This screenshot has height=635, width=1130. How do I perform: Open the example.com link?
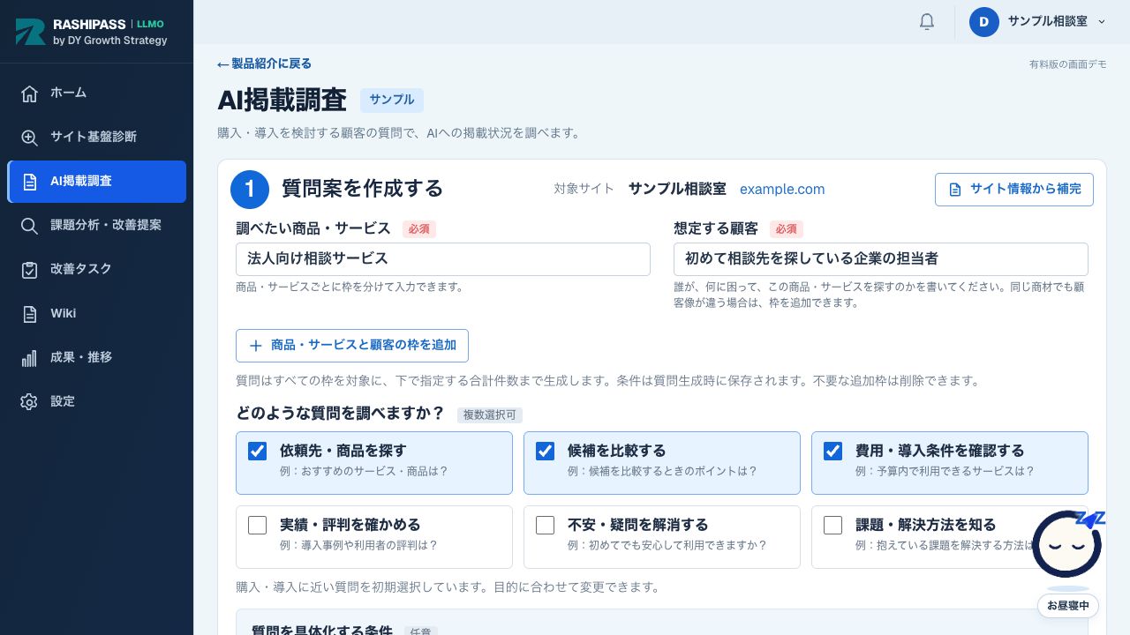782,190
